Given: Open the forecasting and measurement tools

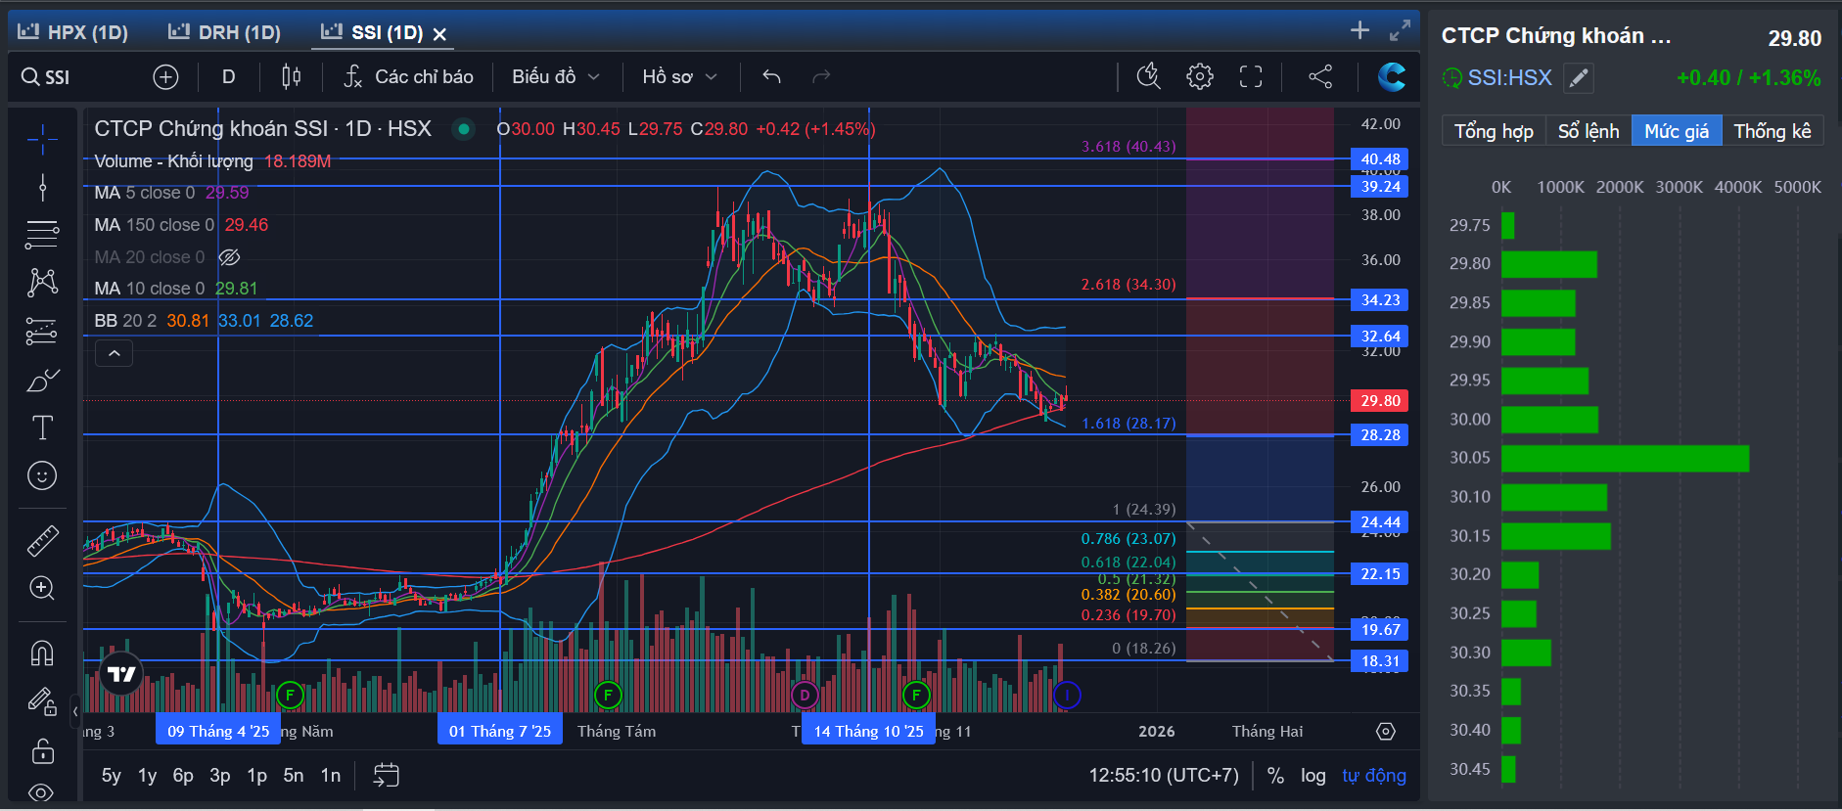Looking at the screenshot, I should [x=42, y=332].
